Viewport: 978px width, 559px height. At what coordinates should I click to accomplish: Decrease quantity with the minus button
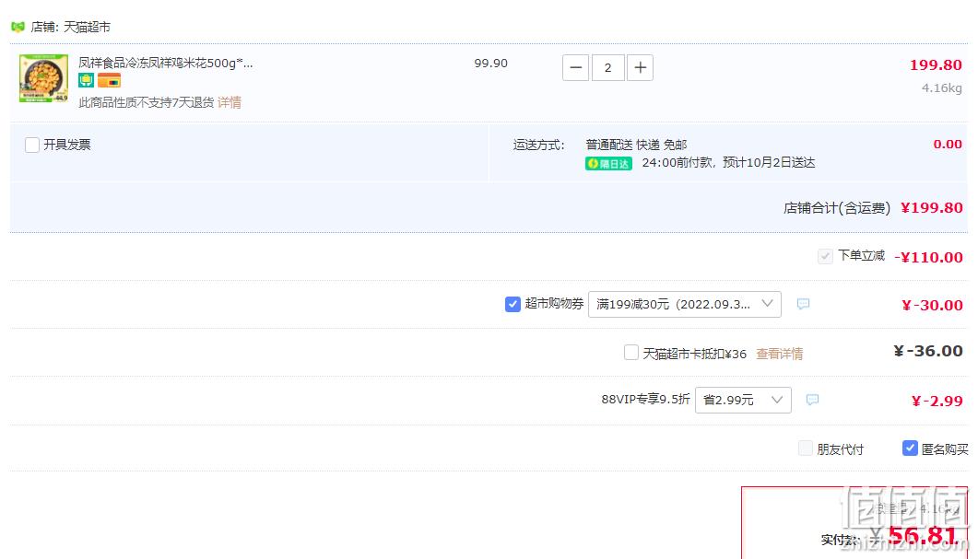pyautogui.click(x=576, y=67)
